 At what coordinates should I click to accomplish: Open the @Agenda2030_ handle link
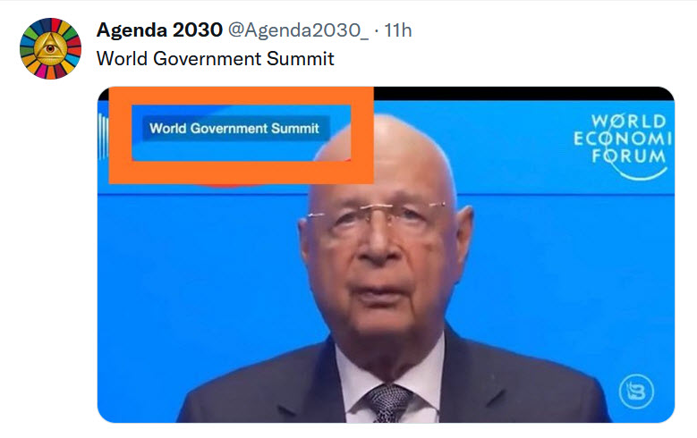[x=298, y=30]
